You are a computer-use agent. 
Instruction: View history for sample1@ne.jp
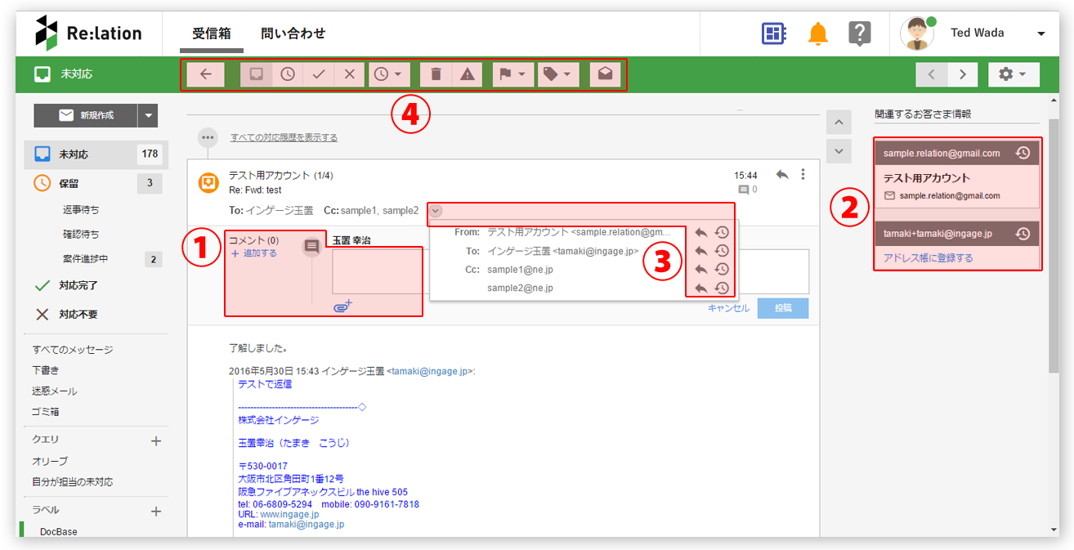pos(722,270)
